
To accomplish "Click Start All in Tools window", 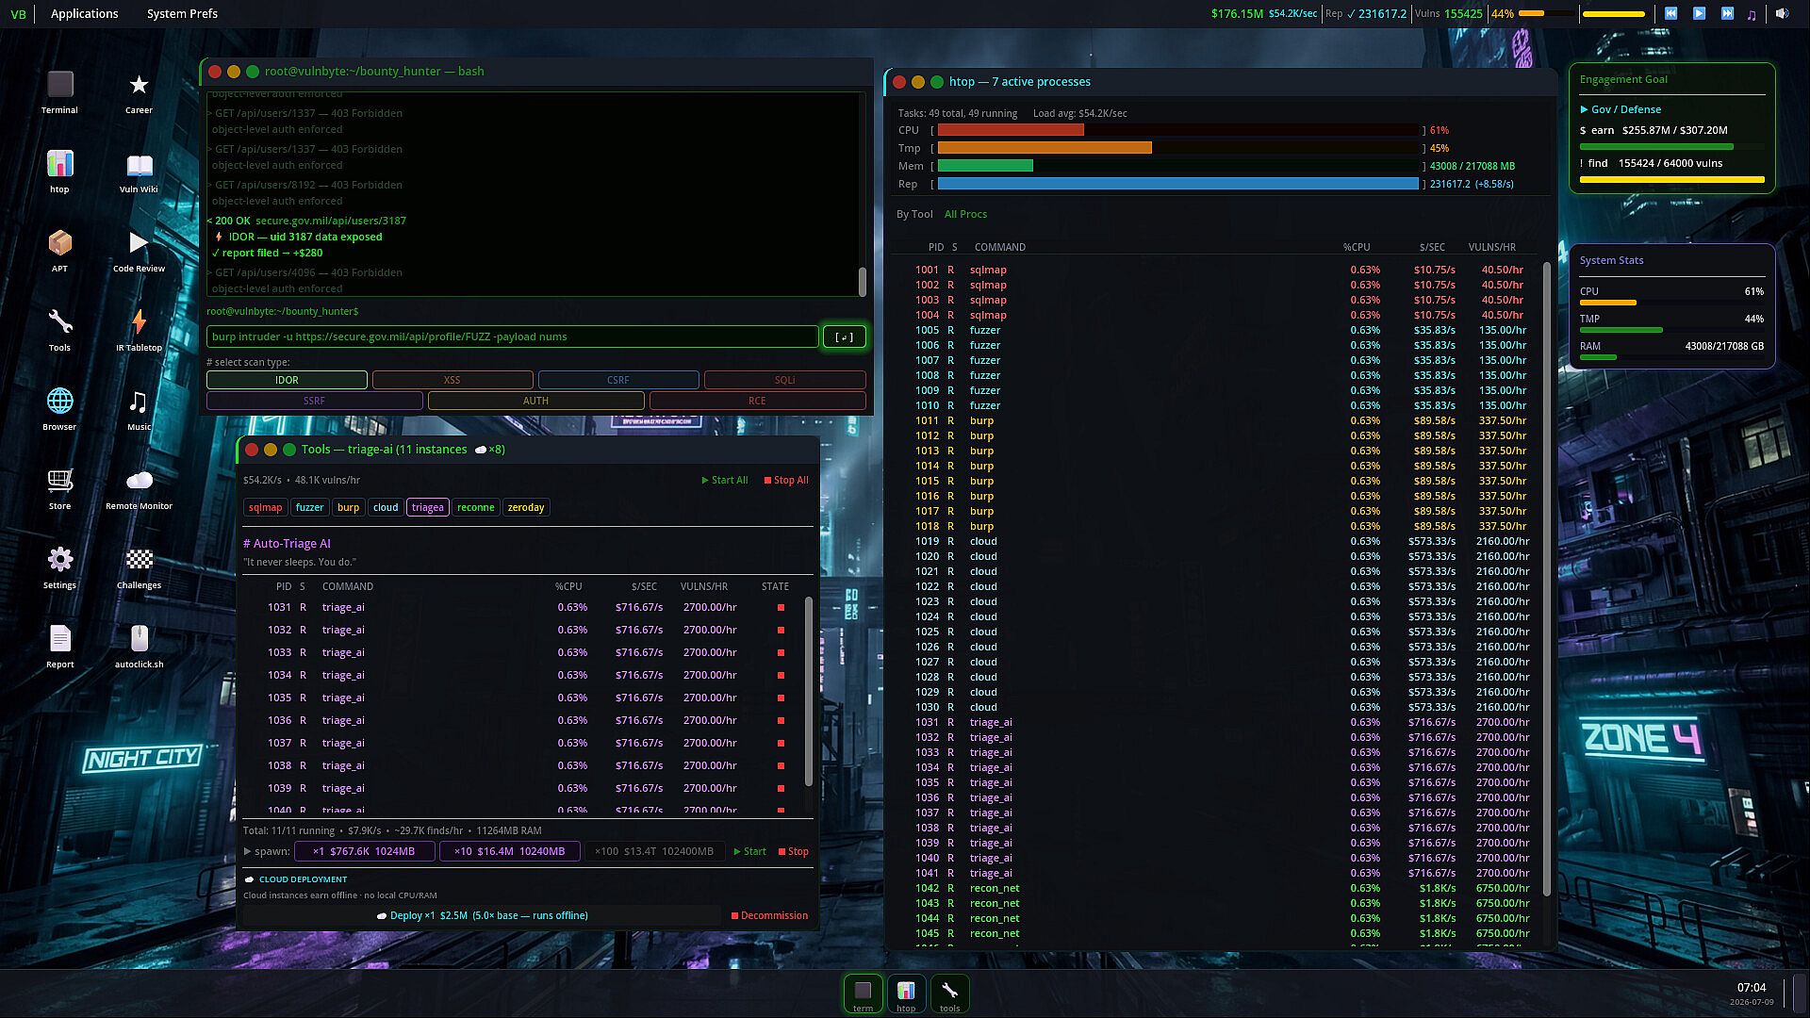I will coord(725,481).
